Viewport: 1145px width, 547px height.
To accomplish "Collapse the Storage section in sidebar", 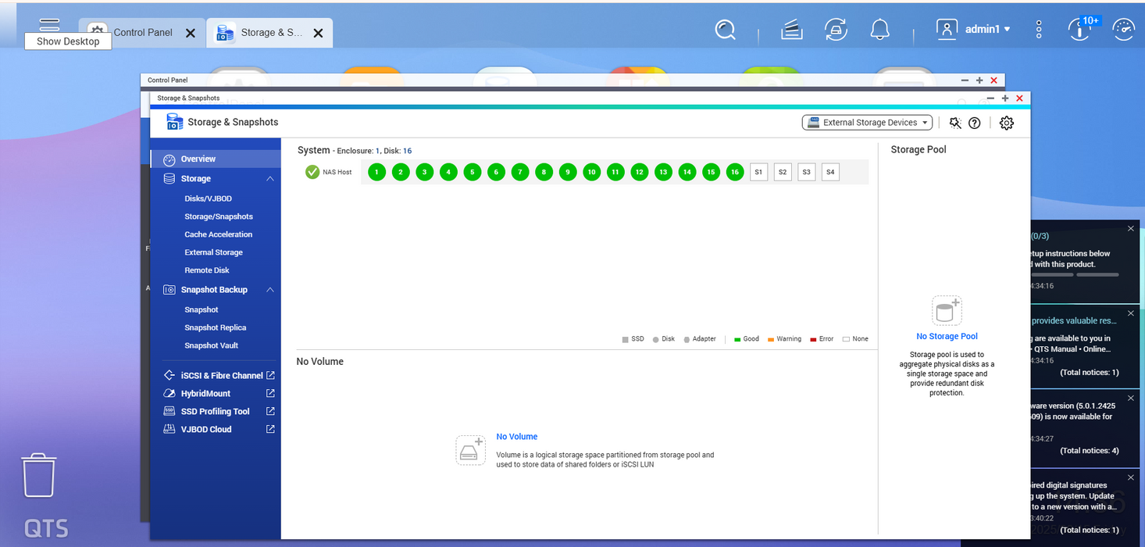I will pyautogui.click(x=270, y=179).
